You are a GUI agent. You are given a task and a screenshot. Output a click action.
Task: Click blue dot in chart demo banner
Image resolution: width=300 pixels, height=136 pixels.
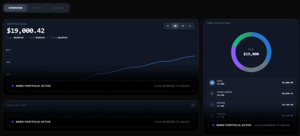(13, 86)
